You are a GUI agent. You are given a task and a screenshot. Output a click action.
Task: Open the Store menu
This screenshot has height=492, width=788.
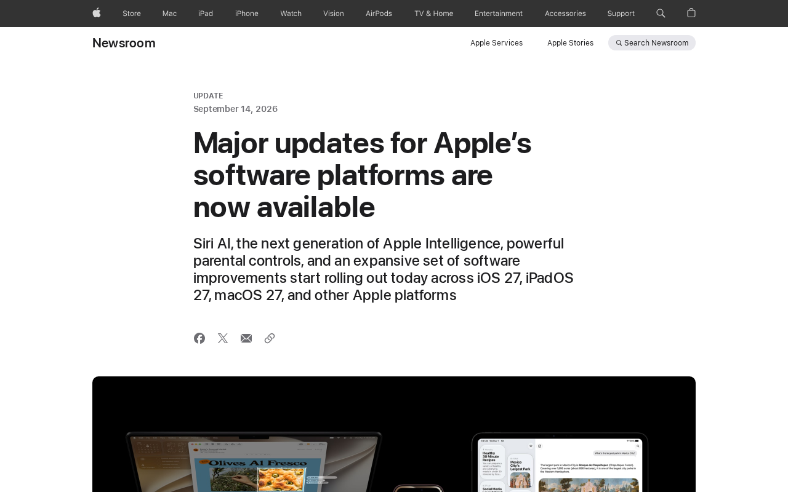tap(132, 14)
